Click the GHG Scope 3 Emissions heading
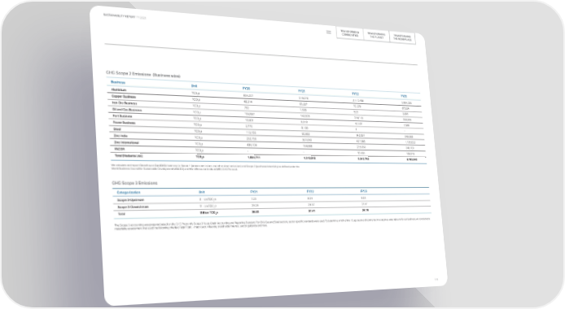Viewport: 565px width, 309px height. point(135,183)
